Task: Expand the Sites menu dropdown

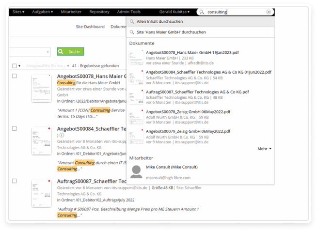Action: coord(18,11)
